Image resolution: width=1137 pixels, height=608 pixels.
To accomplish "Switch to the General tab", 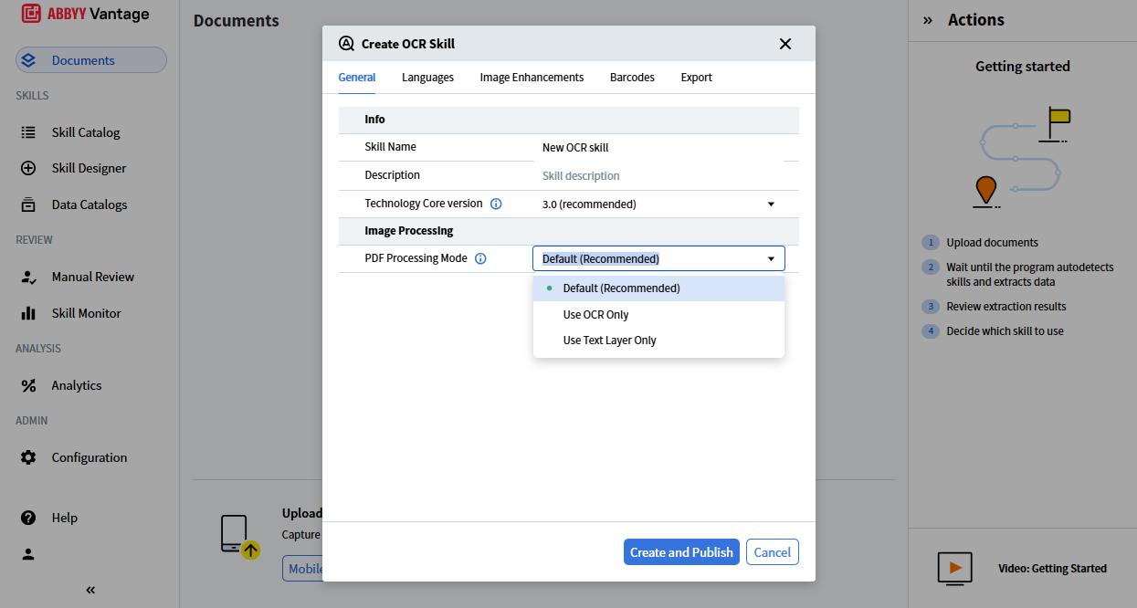I will (357, 78).
